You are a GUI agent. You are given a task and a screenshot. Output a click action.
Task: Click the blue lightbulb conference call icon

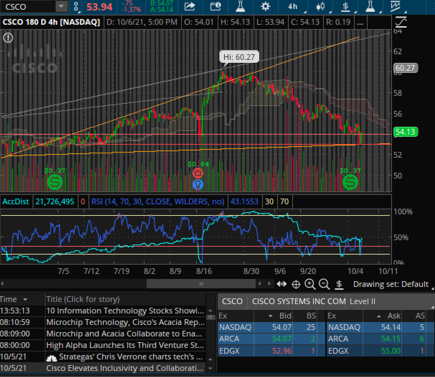click(x=198, y=184)
